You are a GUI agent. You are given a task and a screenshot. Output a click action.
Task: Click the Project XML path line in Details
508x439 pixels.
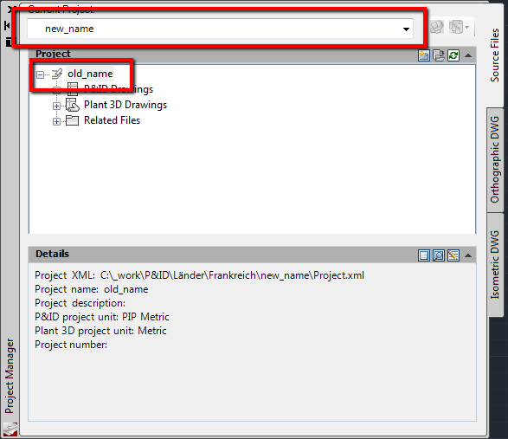[x=199, y=275]
